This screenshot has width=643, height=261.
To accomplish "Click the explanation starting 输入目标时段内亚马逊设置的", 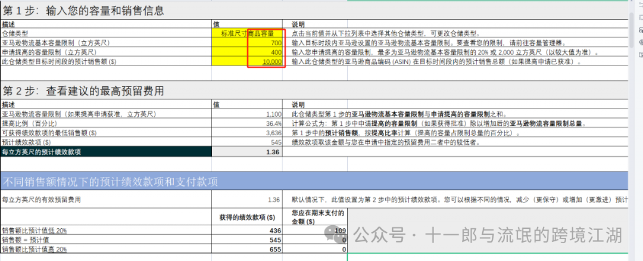I will coord(429,43).
